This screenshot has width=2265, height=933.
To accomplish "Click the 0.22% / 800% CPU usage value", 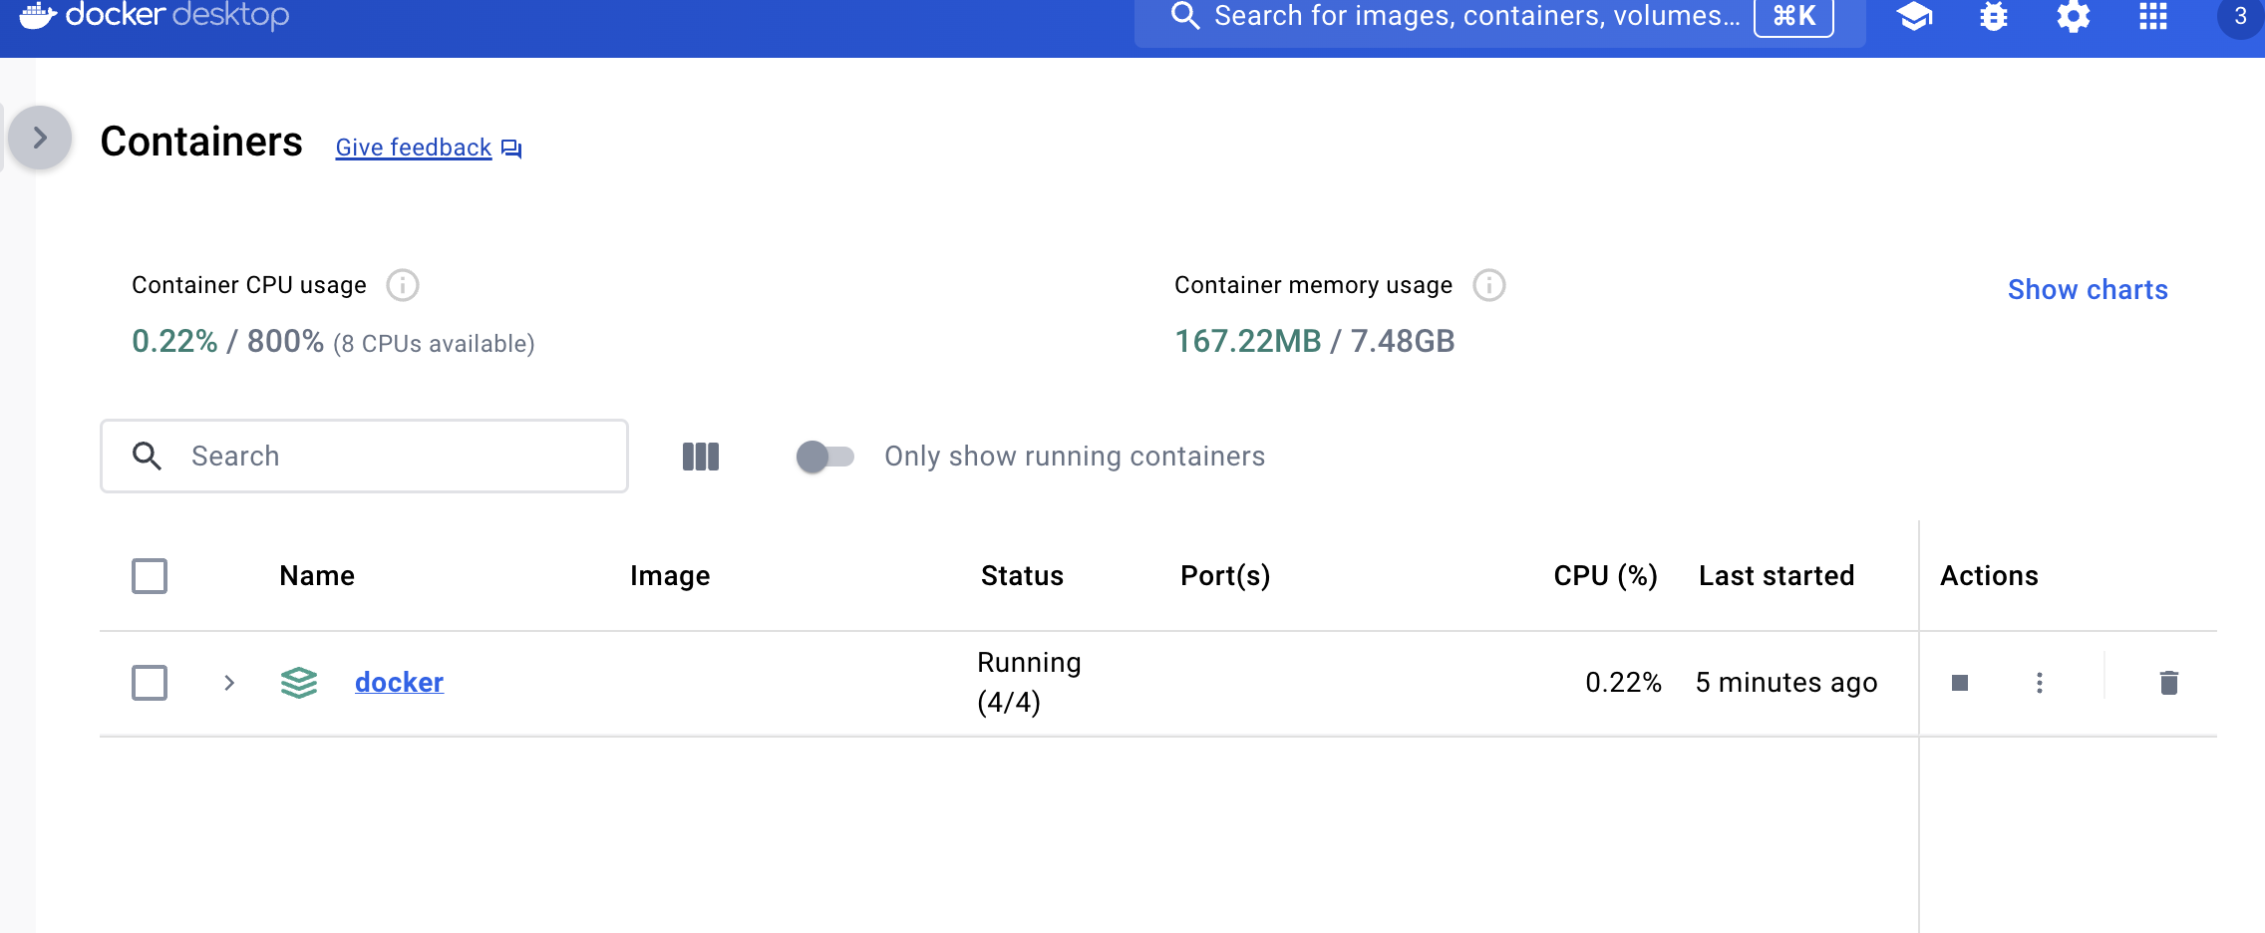I will (227, 341).
